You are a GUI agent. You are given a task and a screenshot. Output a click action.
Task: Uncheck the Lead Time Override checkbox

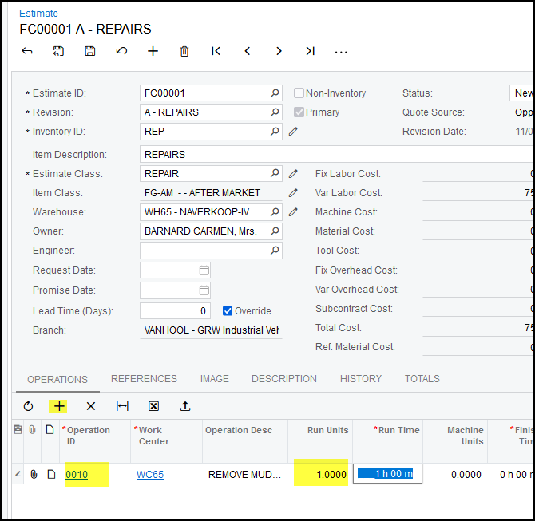coord(228,311)
